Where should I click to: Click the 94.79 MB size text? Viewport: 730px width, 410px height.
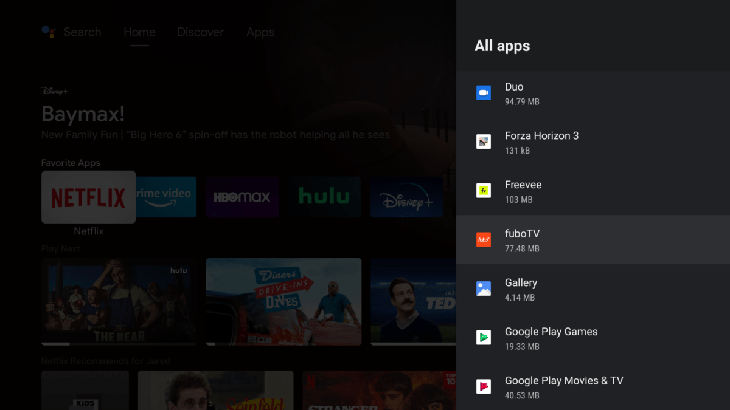[522, 101]
